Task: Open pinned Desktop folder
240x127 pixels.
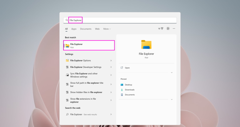Action: point(128,85)
